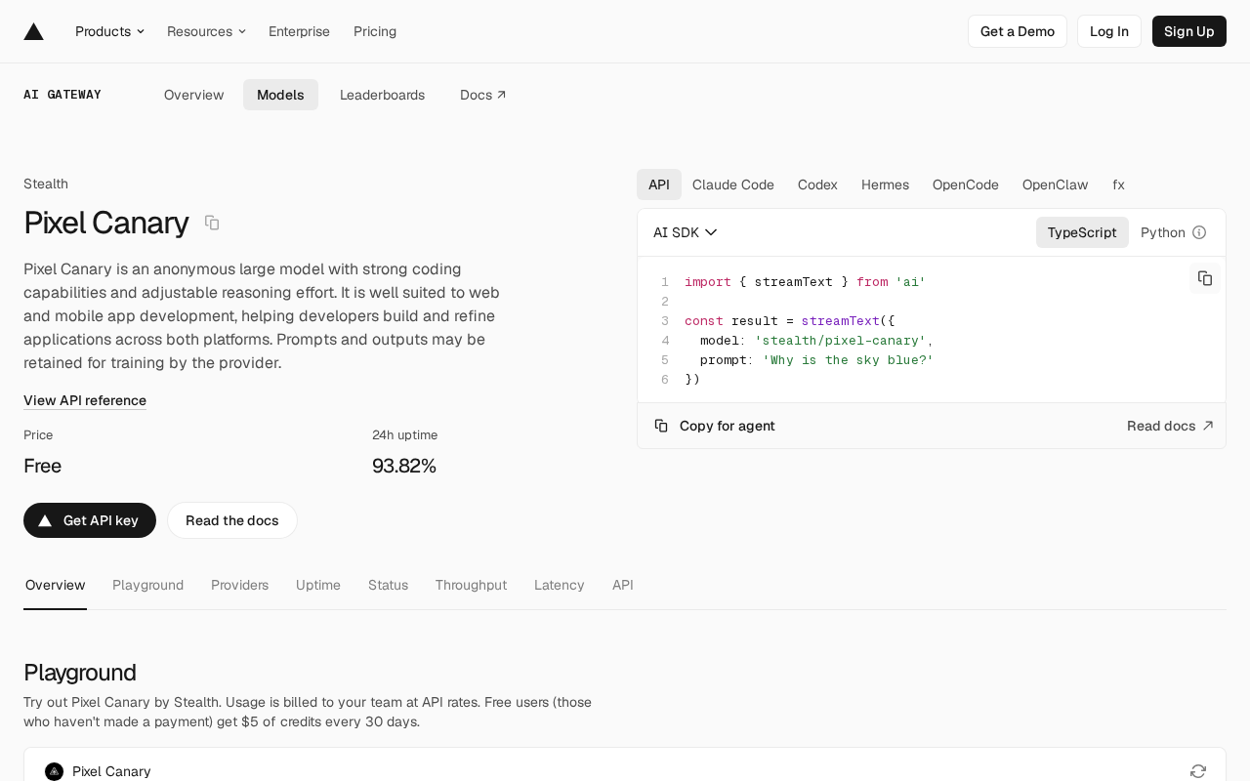Click the AI GATEWAY label
The image size is (1250, 781).
(x=62, y=95)
